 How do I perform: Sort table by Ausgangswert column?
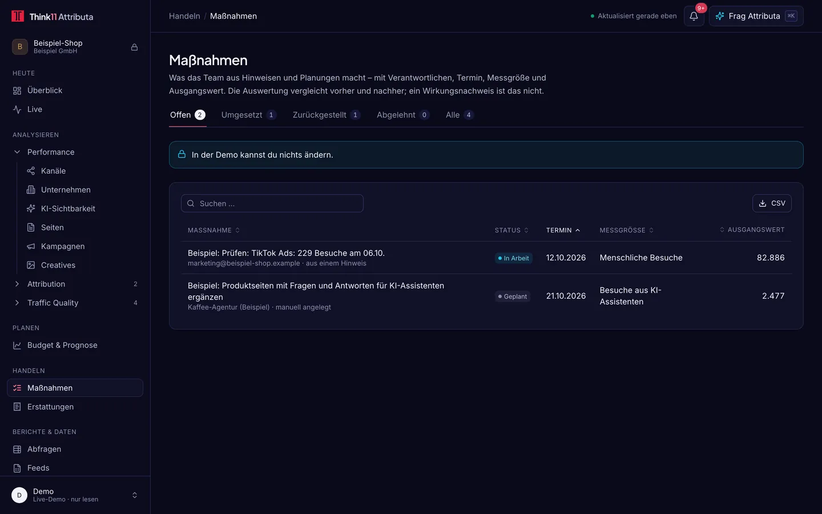(x=752, y=230)
